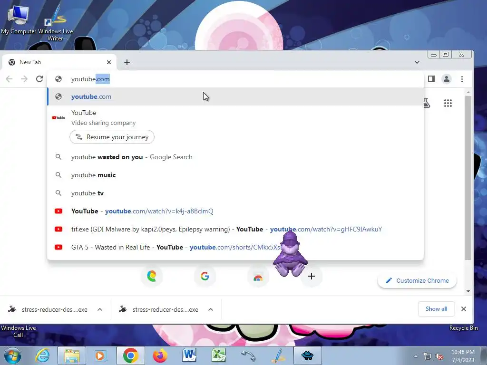Screen dimensions: 487x365
Task: Click the Chrome forward arrow
Action: 24,79
